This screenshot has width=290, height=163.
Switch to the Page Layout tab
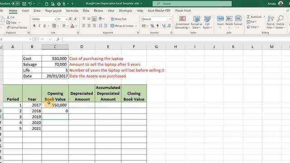[x=53, y=11]
